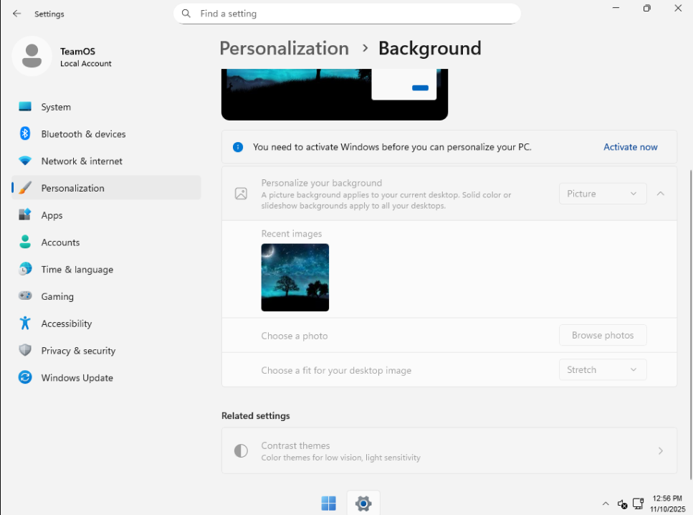Click the Activate now link
The image size is (693, 515).
tap(630, 147)
